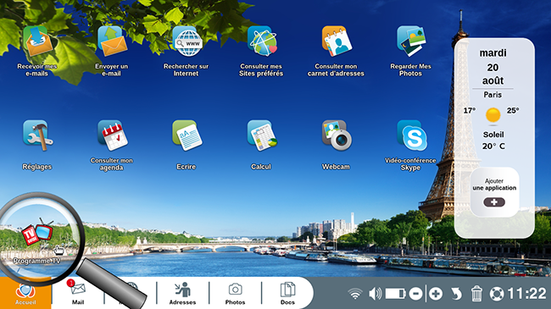Open Recevoir mes e-mails icon
The height and width of the screenshot is (309, 551).
[x=37, y=41]
